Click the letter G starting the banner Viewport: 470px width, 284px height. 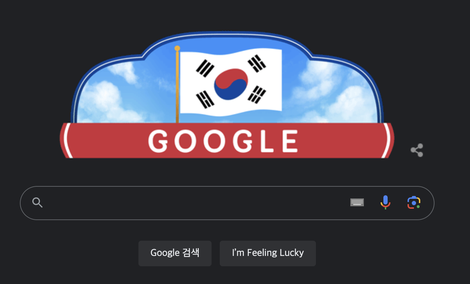158,141
